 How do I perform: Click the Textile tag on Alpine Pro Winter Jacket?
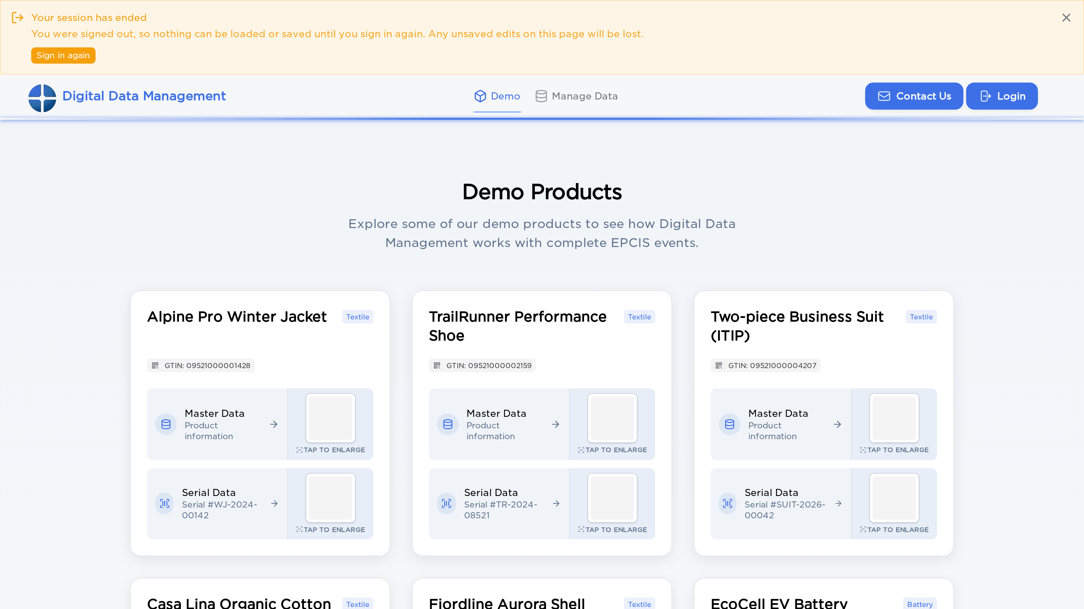point(358,317)
